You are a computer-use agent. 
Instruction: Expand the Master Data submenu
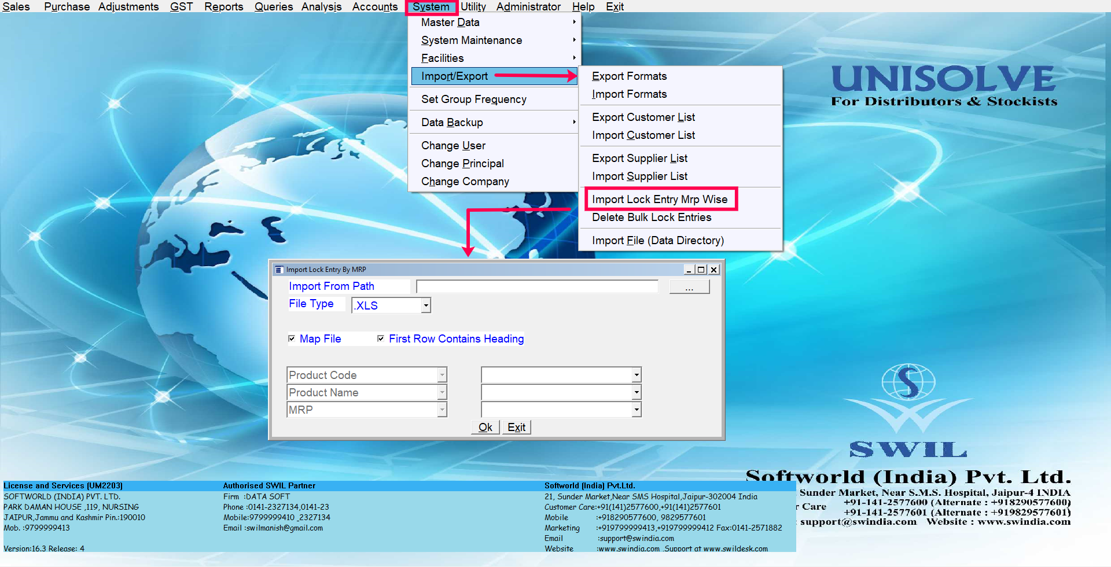[494, 22]
